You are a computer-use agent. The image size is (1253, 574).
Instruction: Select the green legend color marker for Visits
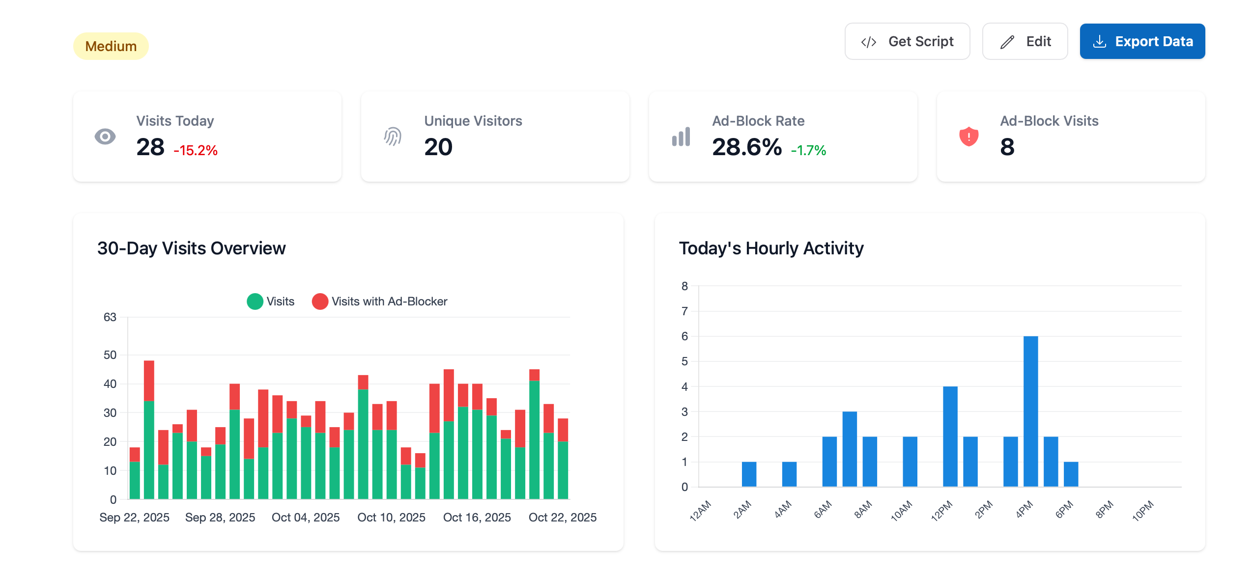(x=255, y=301)
